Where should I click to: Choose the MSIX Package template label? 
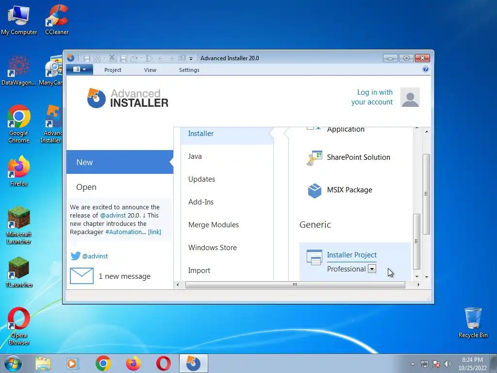[x=349, y=190]
